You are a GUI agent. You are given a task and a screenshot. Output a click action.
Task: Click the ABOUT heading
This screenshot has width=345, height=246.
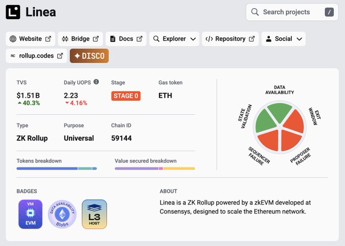click(168, 191)
